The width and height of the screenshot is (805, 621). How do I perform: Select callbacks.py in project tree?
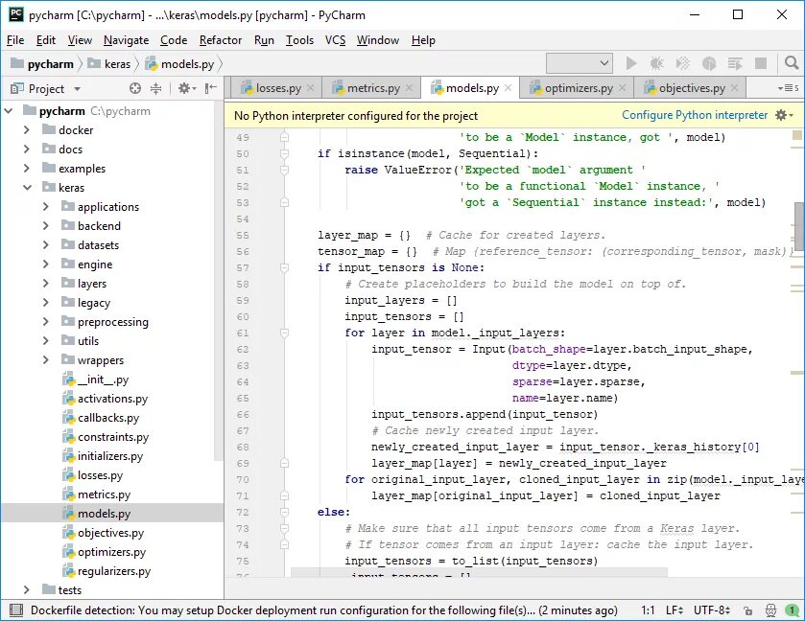(108, 418)
